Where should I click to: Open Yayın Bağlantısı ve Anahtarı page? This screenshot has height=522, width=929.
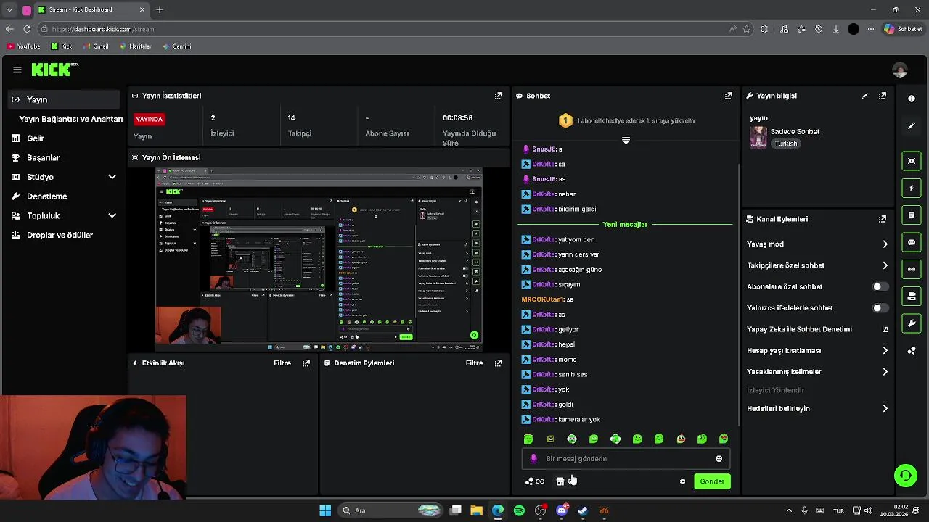click(71, 119)
